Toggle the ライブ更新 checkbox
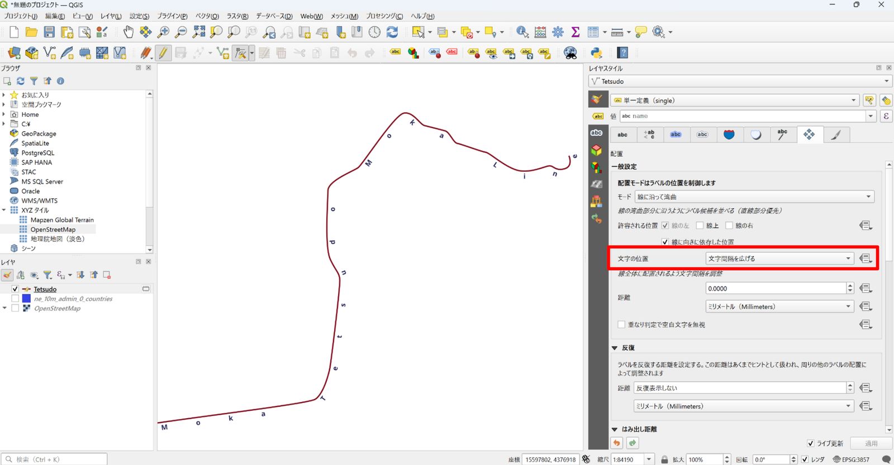Screen dimensions: 894x465 (811, 443)
